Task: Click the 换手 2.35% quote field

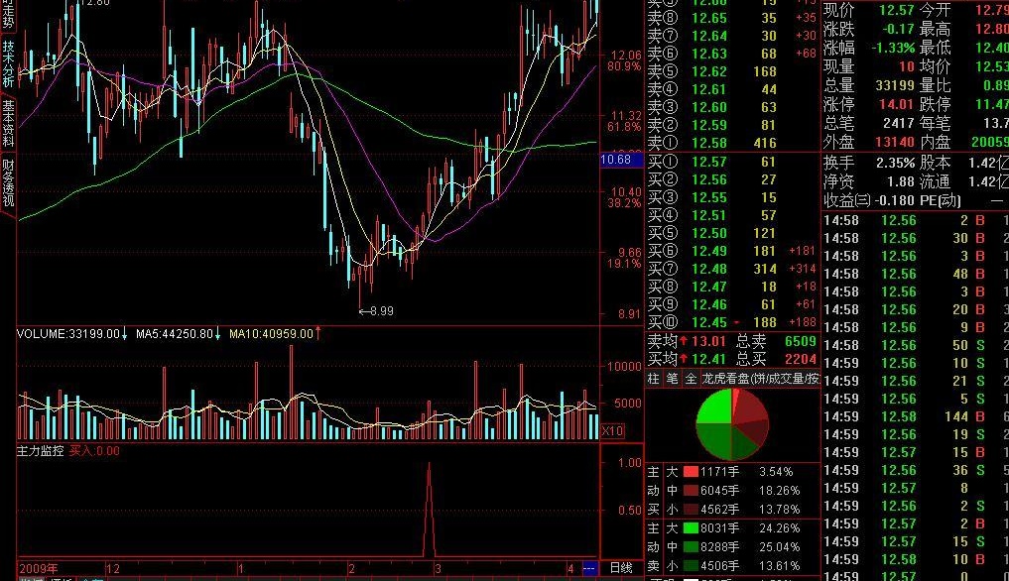Action: tap(869, 163)
